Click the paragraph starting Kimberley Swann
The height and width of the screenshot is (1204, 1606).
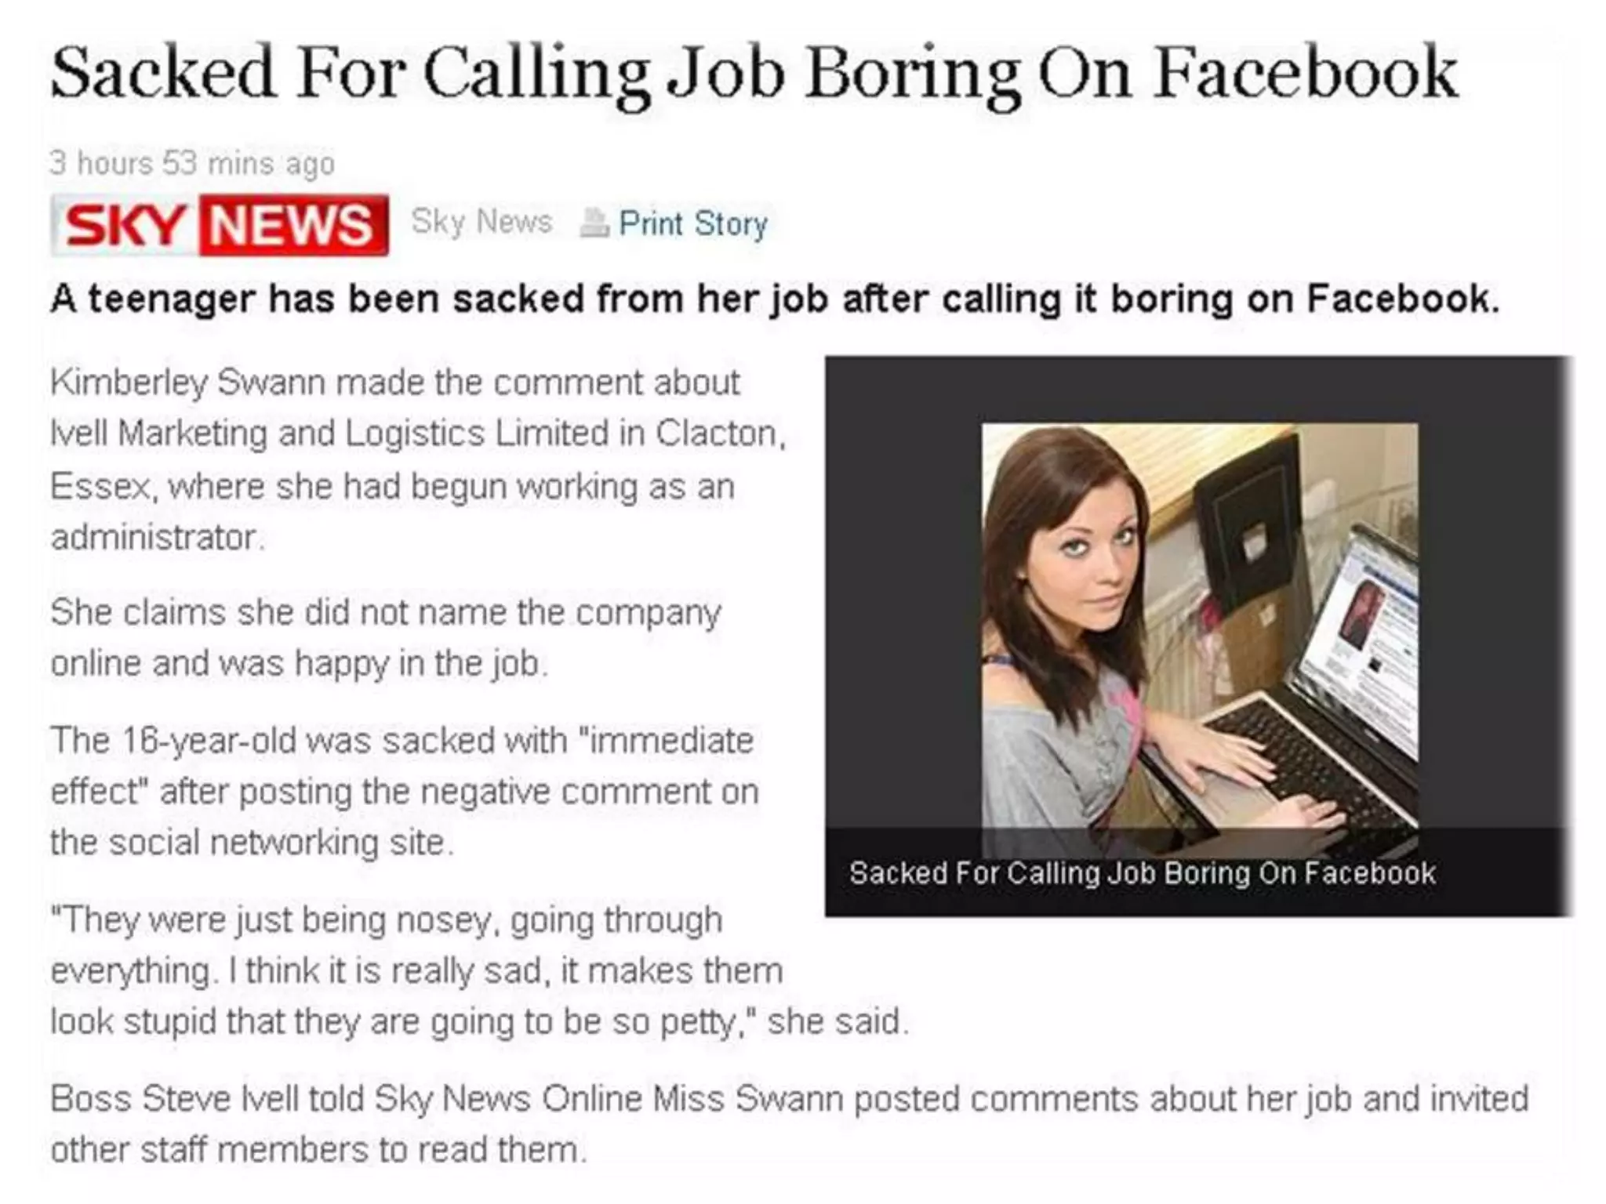pyautogui.click(x=418, y=459)
